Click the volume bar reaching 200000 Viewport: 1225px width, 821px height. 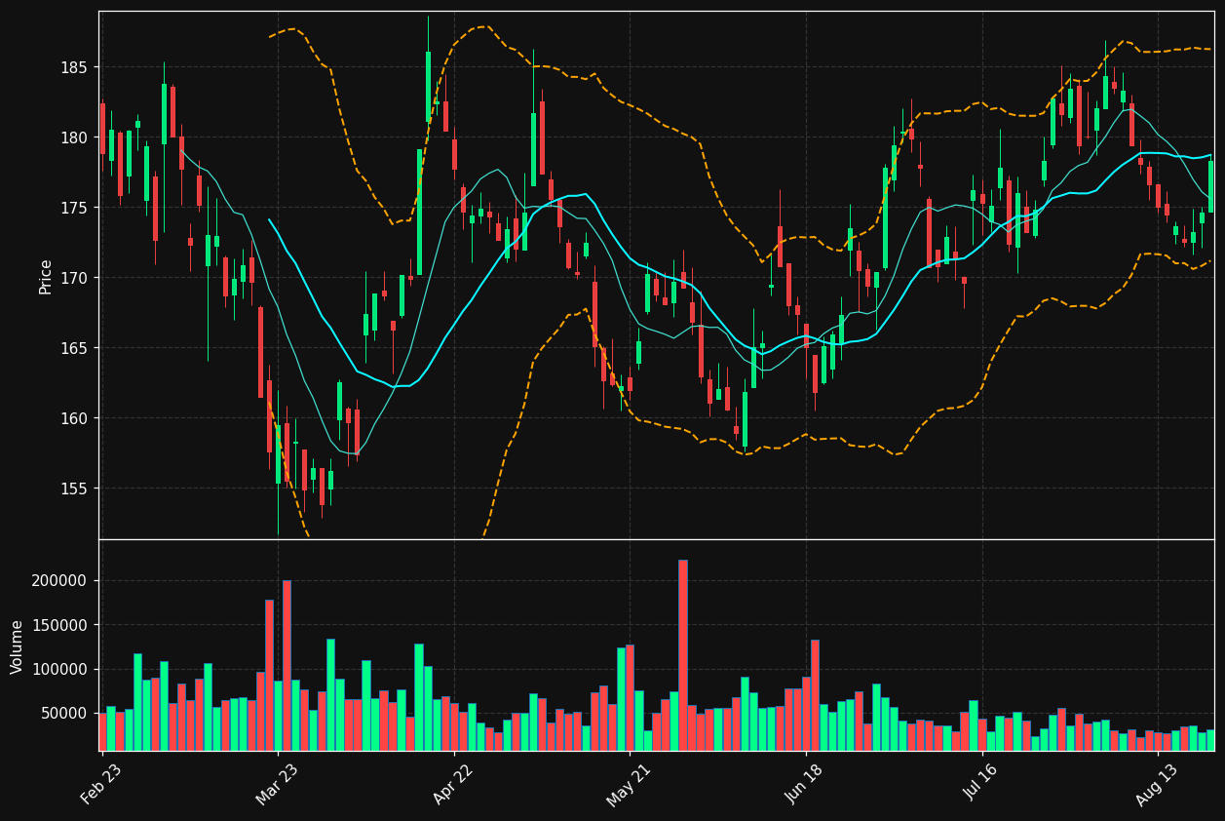[x=287, y=666]
